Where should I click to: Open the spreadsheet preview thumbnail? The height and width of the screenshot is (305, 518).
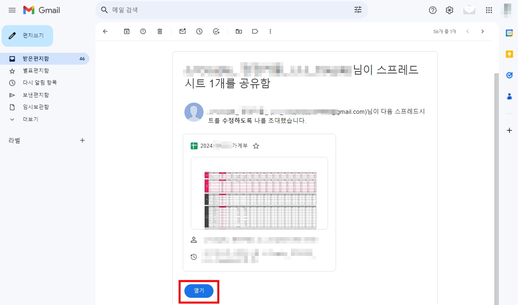tap(259, 193)
